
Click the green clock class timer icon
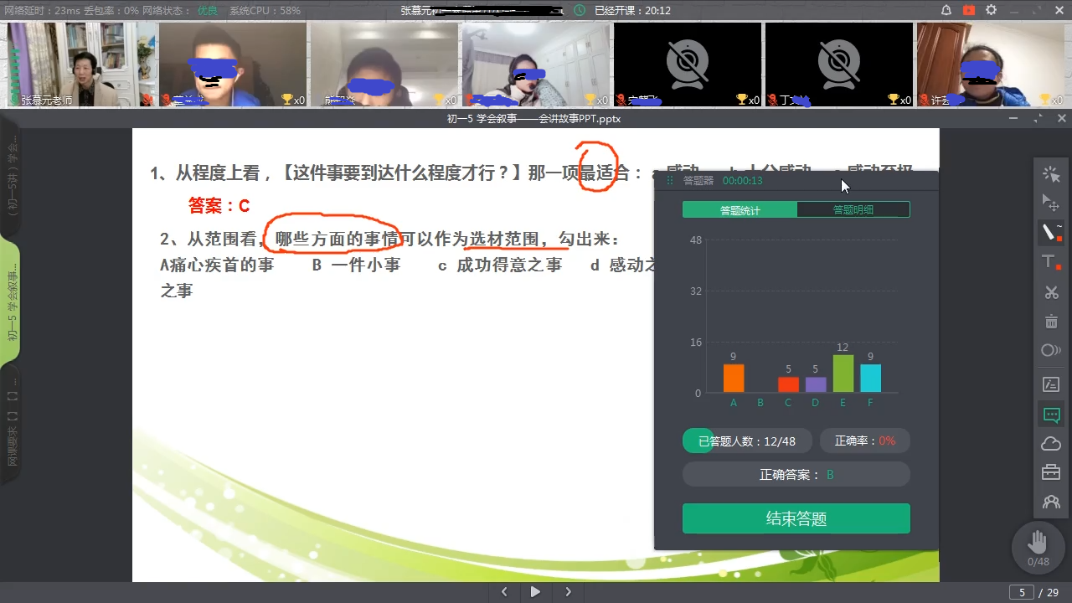click(580, 10)
